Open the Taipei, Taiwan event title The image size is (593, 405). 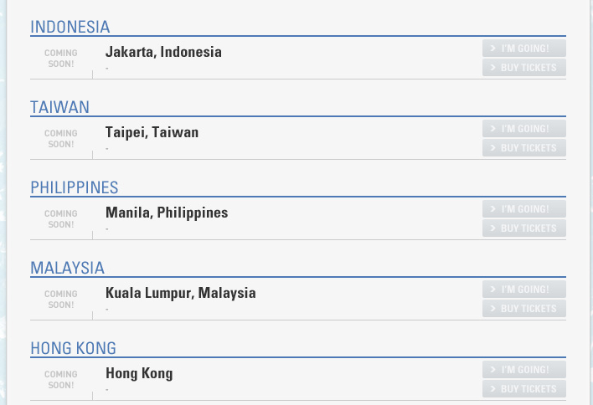[x=152, y=132]
